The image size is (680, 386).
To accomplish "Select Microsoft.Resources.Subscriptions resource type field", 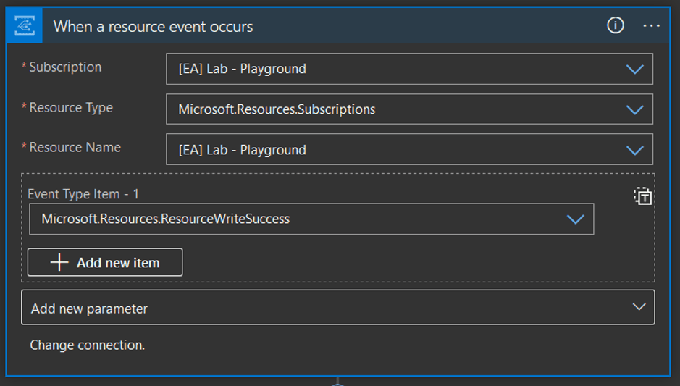I will click(x=409, y=109).
